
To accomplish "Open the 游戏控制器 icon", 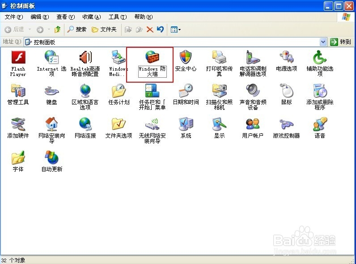I will [x=286, y=124].
